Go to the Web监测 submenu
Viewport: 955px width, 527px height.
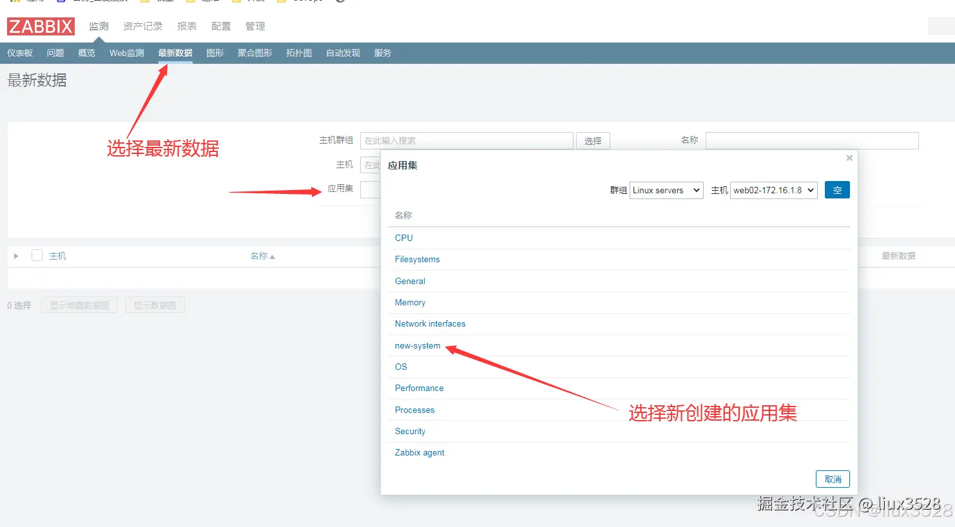[127, 53]
